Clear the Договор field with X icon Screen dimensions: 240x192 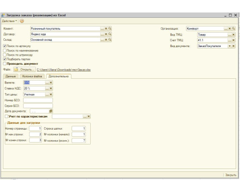click(x=106, y=34)
